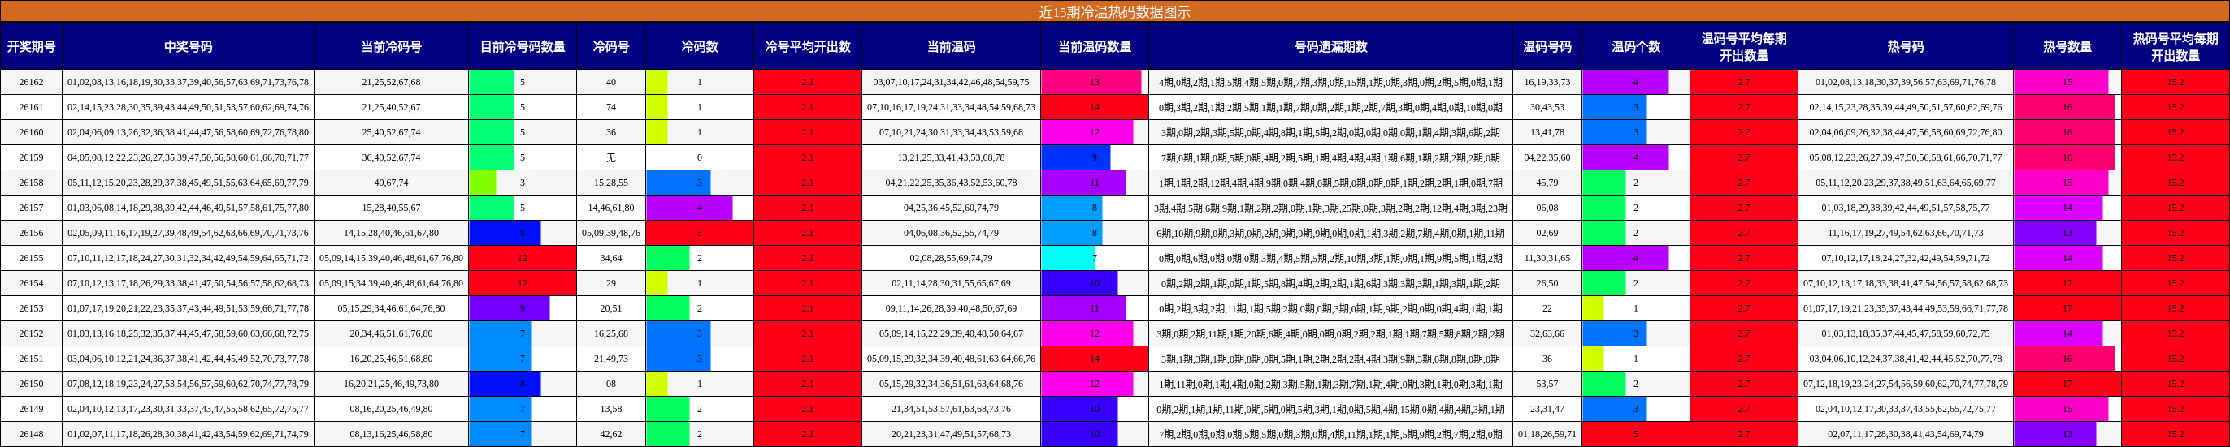Click red cold count bar 12 in row 26155
2230x447 pixels.
tap(523, 258)
